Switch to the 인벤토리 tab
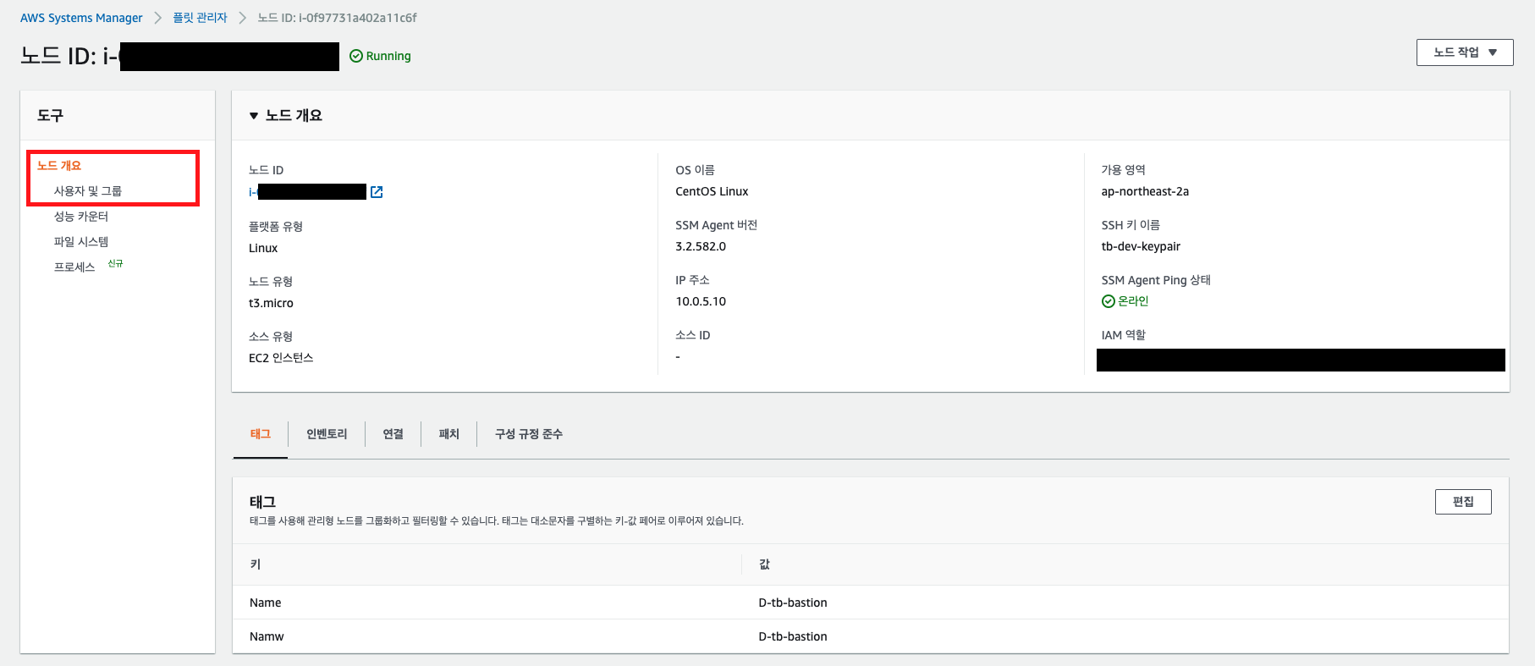Viewport: 1535px width, 666px height. tap(327, 434)
